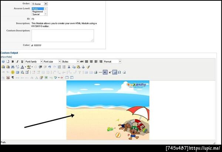Open the Order footer dropdown
The width and height of the screenshot is (222, 152).
40,4
